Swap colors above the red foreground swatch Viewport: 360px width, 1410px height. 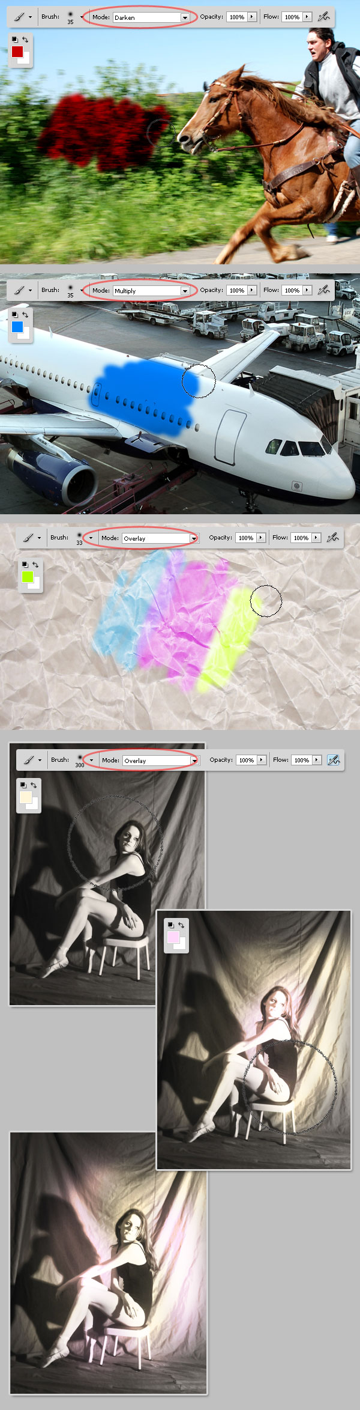click(x=25, y=40)
